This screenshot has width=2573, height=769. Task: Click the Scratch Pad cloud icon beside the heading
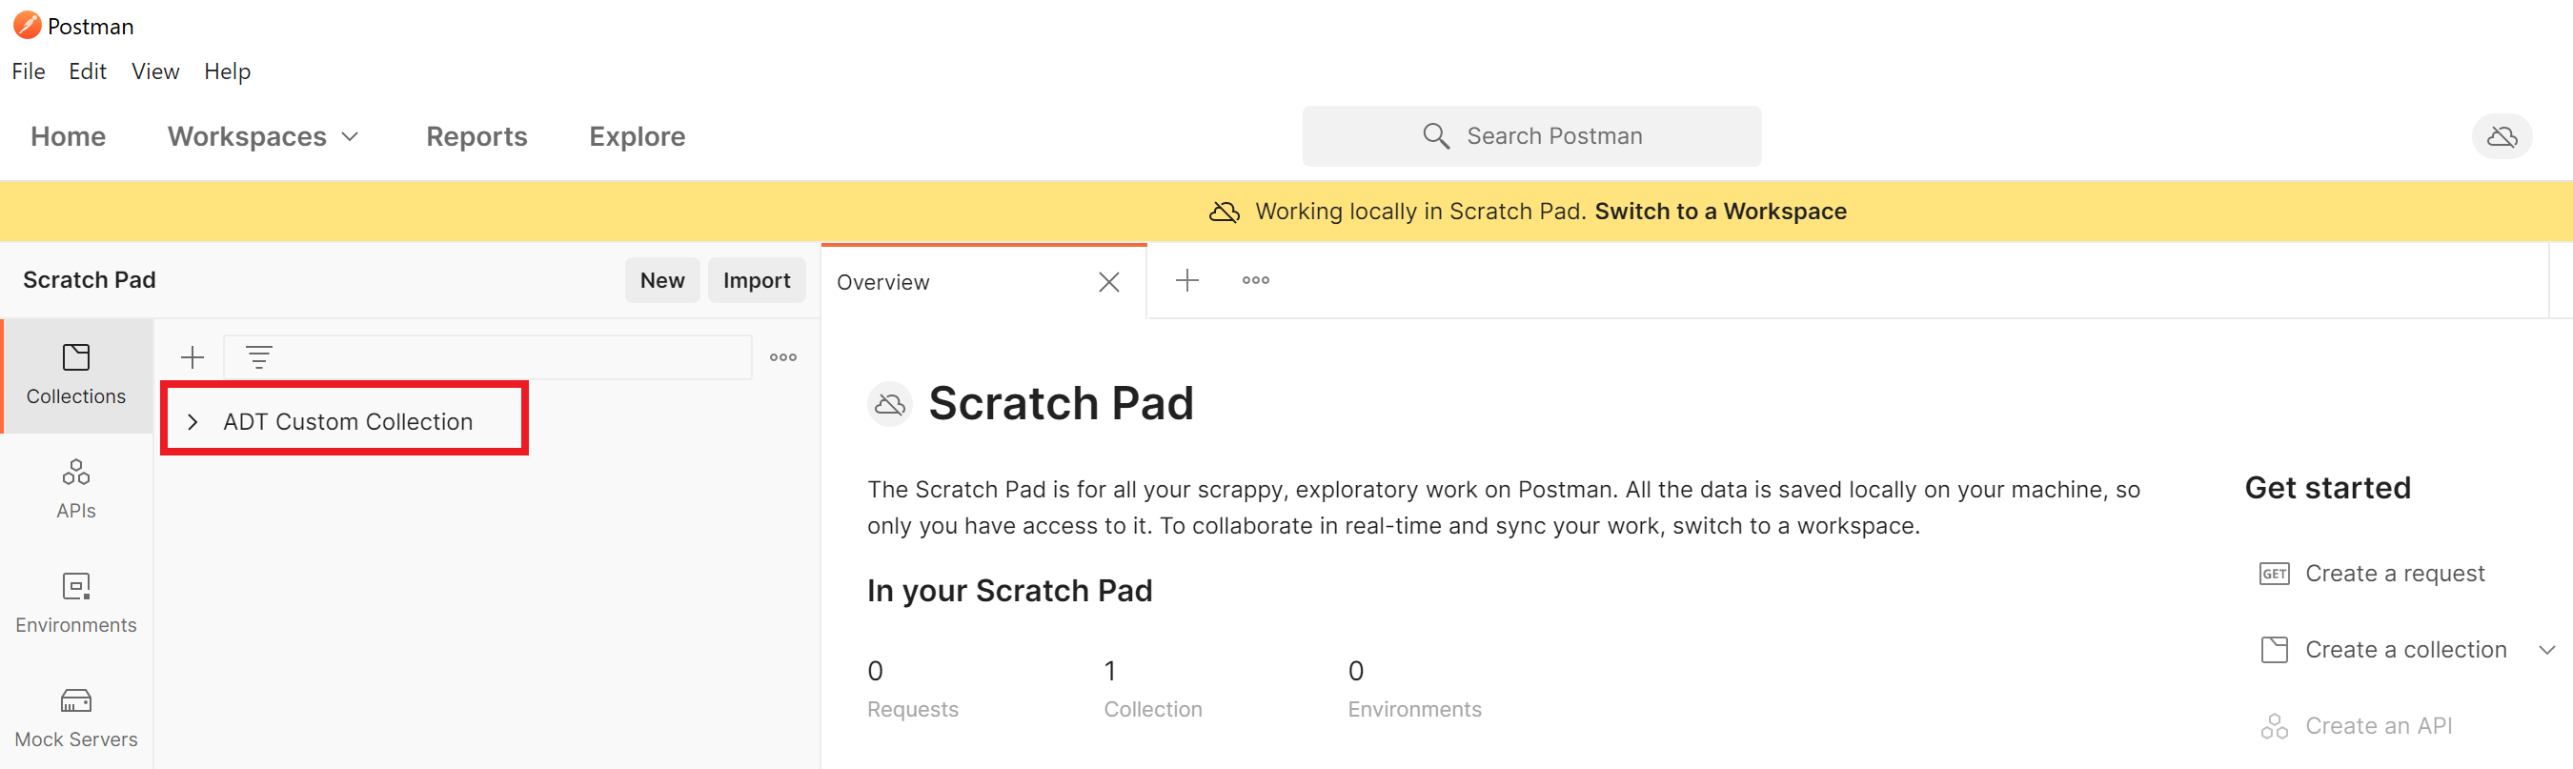click(889, 404)
